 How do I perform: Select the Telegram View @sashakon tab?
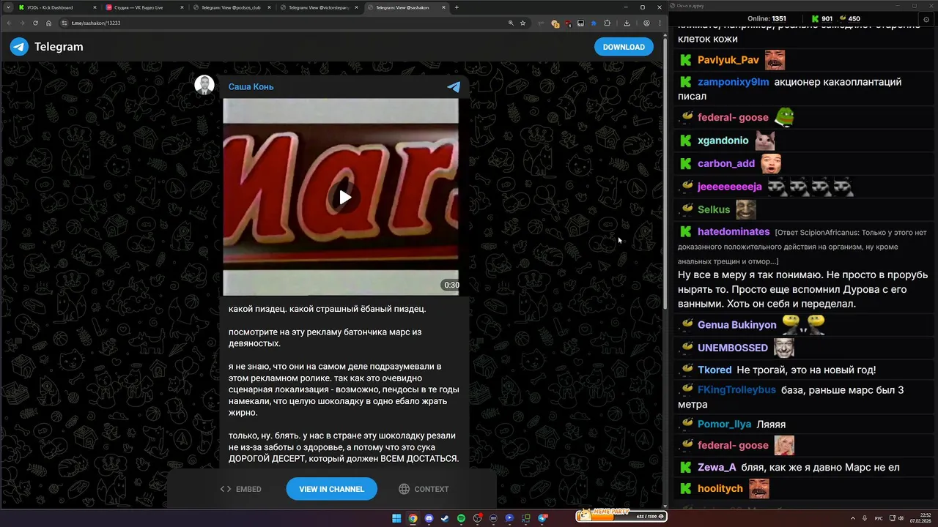(407, 7)
